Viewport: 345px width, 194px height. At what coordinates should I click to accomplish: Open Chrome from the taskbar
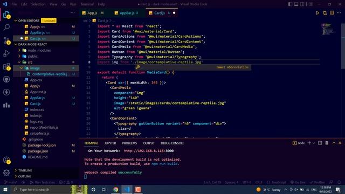coord(116,189)
